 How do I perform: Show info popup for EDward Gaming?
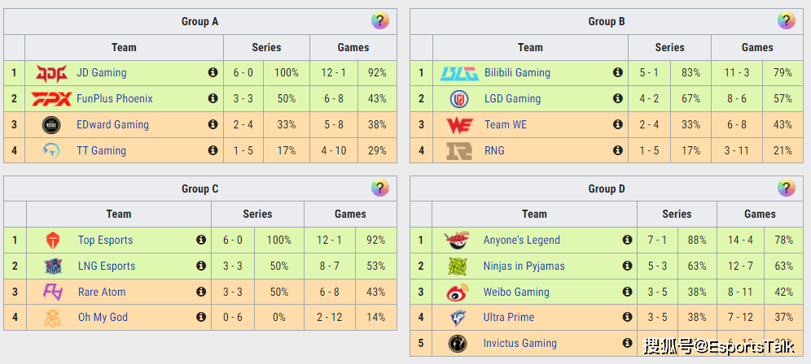pyautogui.click(x=213, y=124)
